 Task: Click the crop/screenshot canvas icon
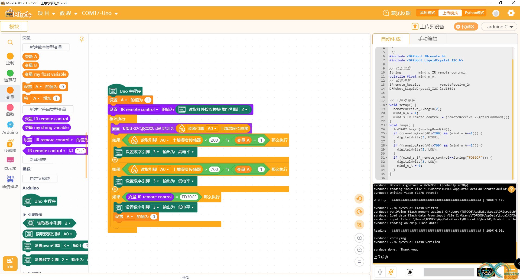[359, 225]
